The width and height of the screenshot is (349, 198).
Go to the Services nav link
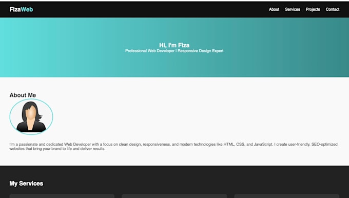(x=293, y=9)
